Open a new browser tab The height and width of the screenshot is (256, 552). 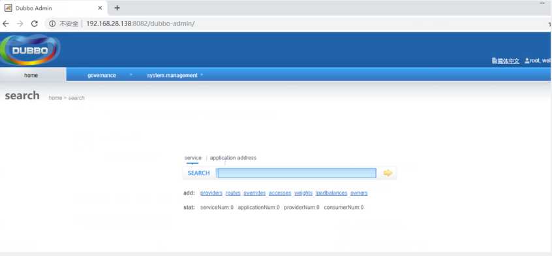click(x=117, y=8)
